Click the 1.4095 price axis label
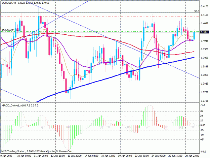Image resolution: width=210 pixels, height=158 pixels. tap(205, 23)
